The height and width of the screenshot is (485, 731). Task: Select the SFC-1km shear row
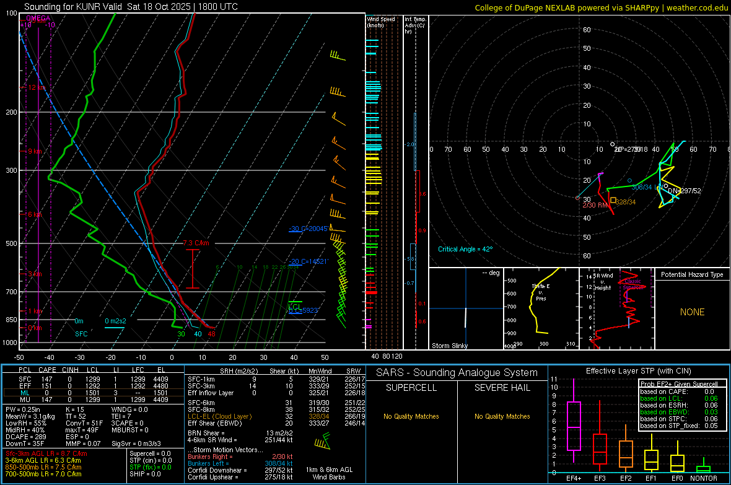(276, 379)
